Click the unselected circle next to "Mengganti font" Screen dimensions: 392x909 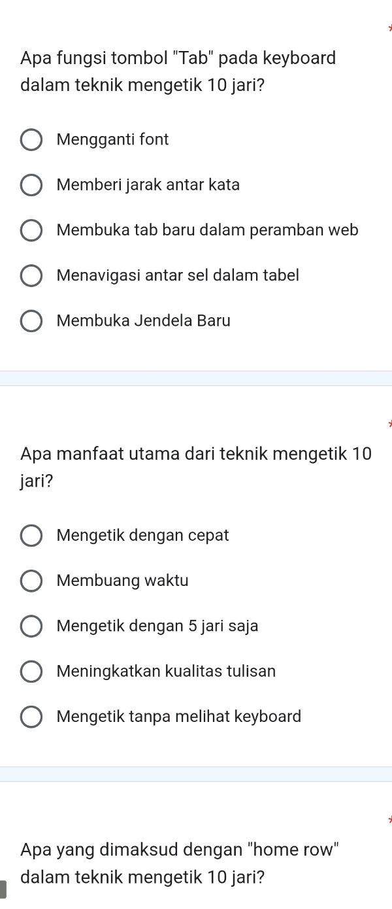(31, 139)
